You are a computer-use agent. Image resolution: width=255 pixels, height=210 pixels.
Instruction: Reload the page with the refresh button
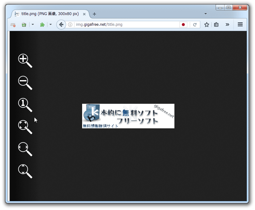[x=195, y=25]
